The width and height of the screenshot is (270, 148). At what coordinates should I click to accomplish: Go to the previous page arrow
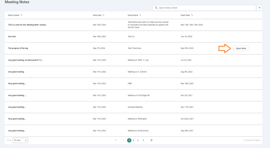coord(124,140)
